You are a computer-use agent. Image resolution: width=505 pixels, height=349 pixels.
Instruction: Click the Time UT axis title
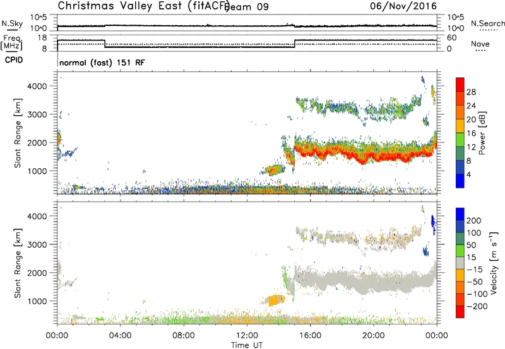tap(247, 345)
